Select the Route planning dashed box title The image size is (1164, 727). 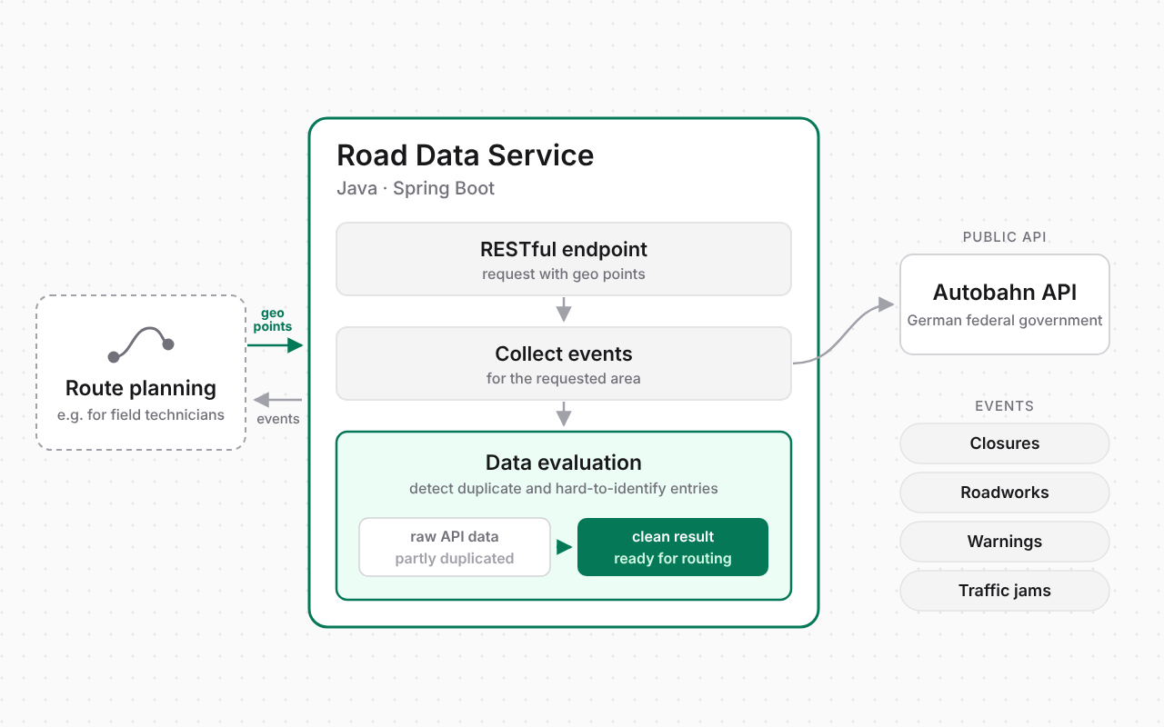[141, 388]
